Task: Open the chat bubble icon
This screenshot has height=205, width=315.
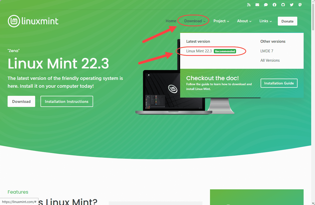Action: [266, 5]
